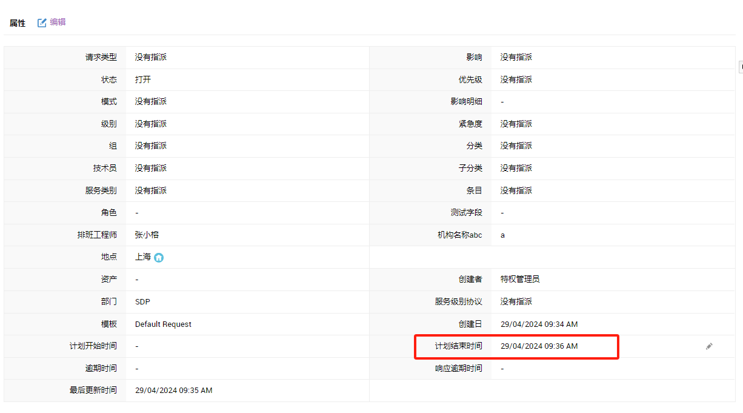Click the 部门 value SDP
The height and width of the screenshot is (413, 743).
(143, 301)
